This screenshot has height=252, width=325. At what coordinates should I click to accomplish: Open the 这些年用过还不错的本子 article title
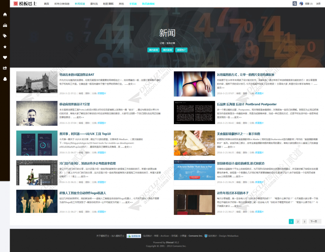coord(232,193)
